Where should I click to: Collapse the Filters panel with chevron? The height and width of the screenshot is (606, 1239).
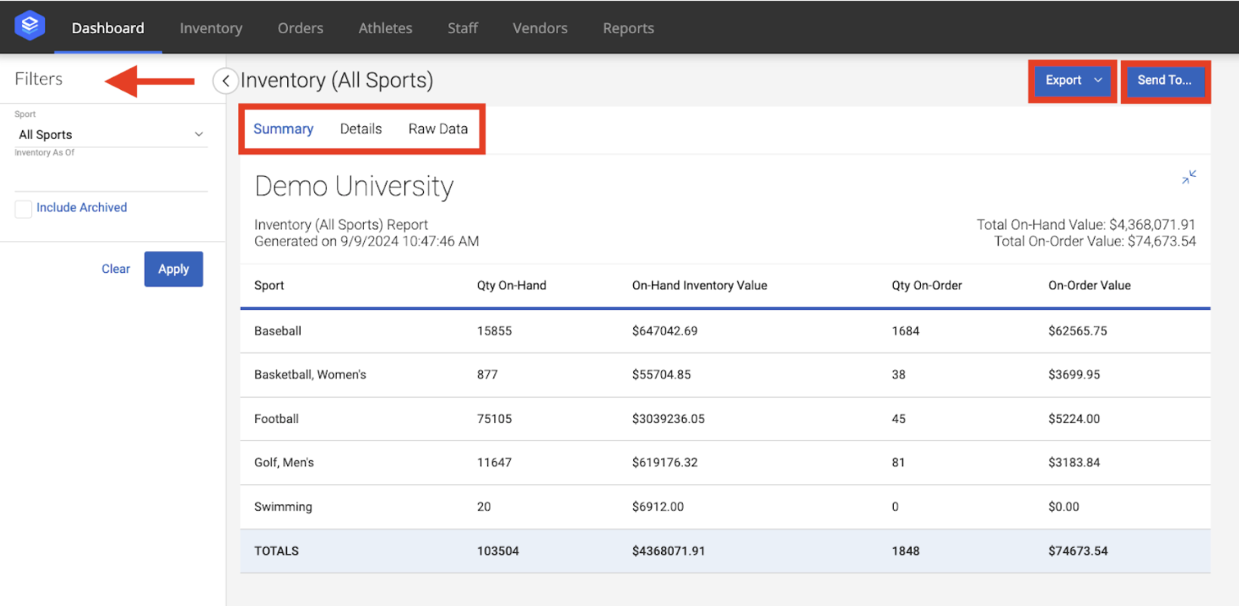pyautogui.click(x=225, y=81)
